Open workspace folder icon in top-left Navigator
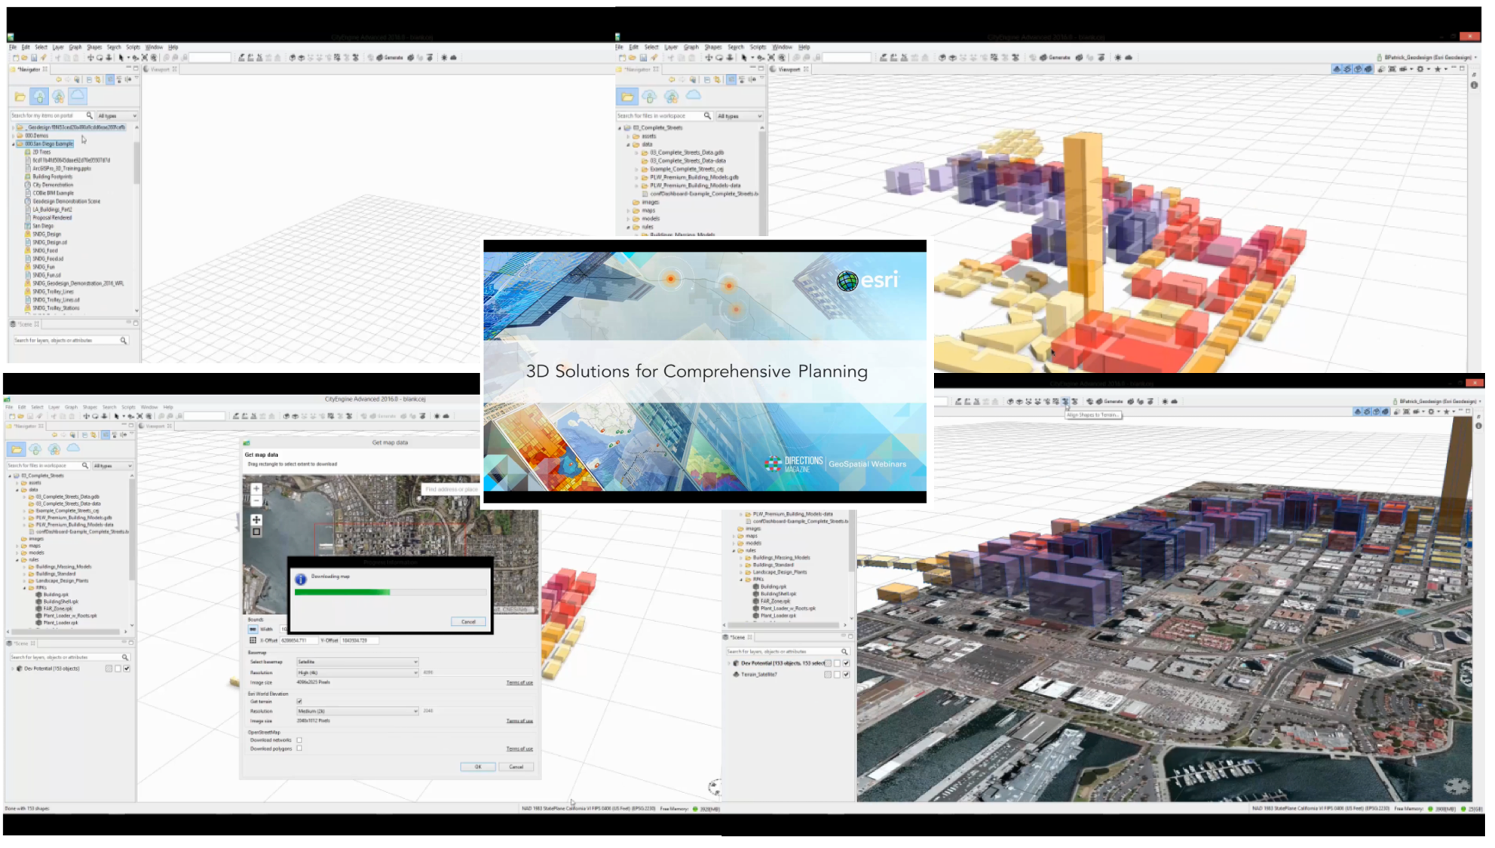 tap(20, 96)
